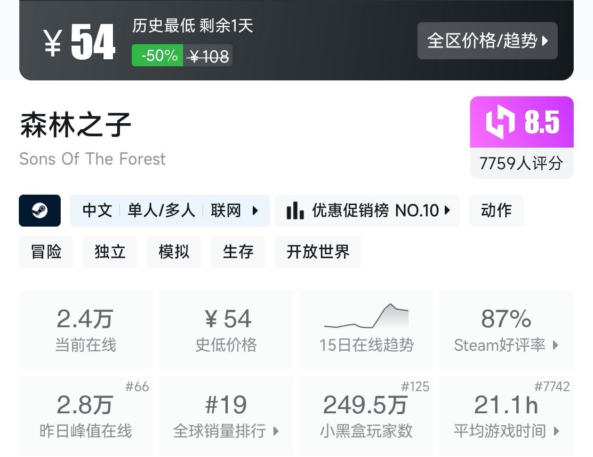
Task: Select the 模拟 genre tag
Action: pyautogui.click(x=174, y=252)
